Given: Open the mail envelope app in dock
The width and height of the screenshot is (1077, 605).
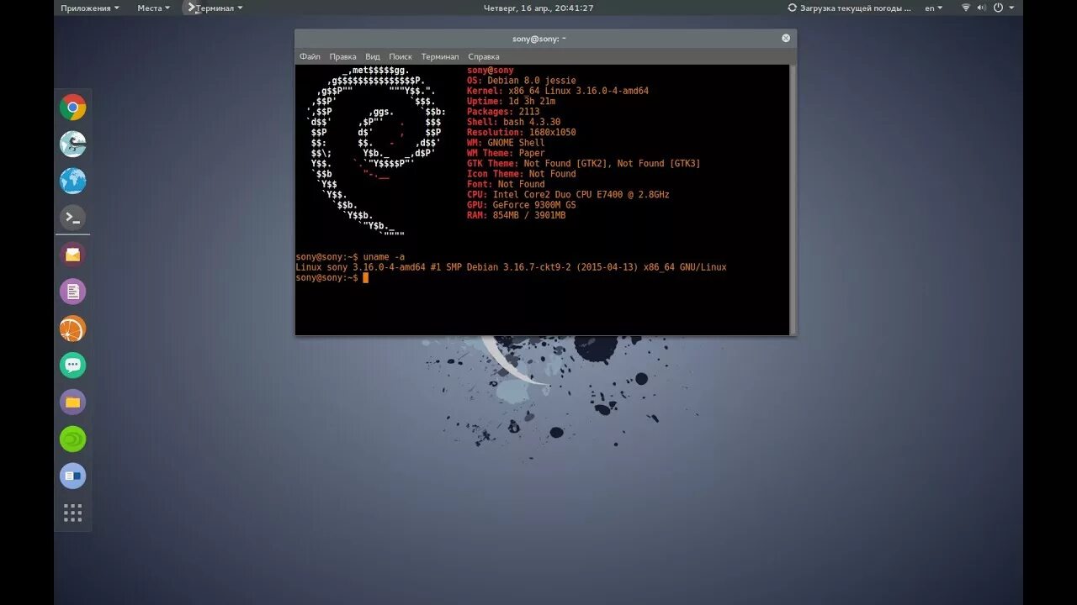Looking at the screenshot, I should coord(73,255).
